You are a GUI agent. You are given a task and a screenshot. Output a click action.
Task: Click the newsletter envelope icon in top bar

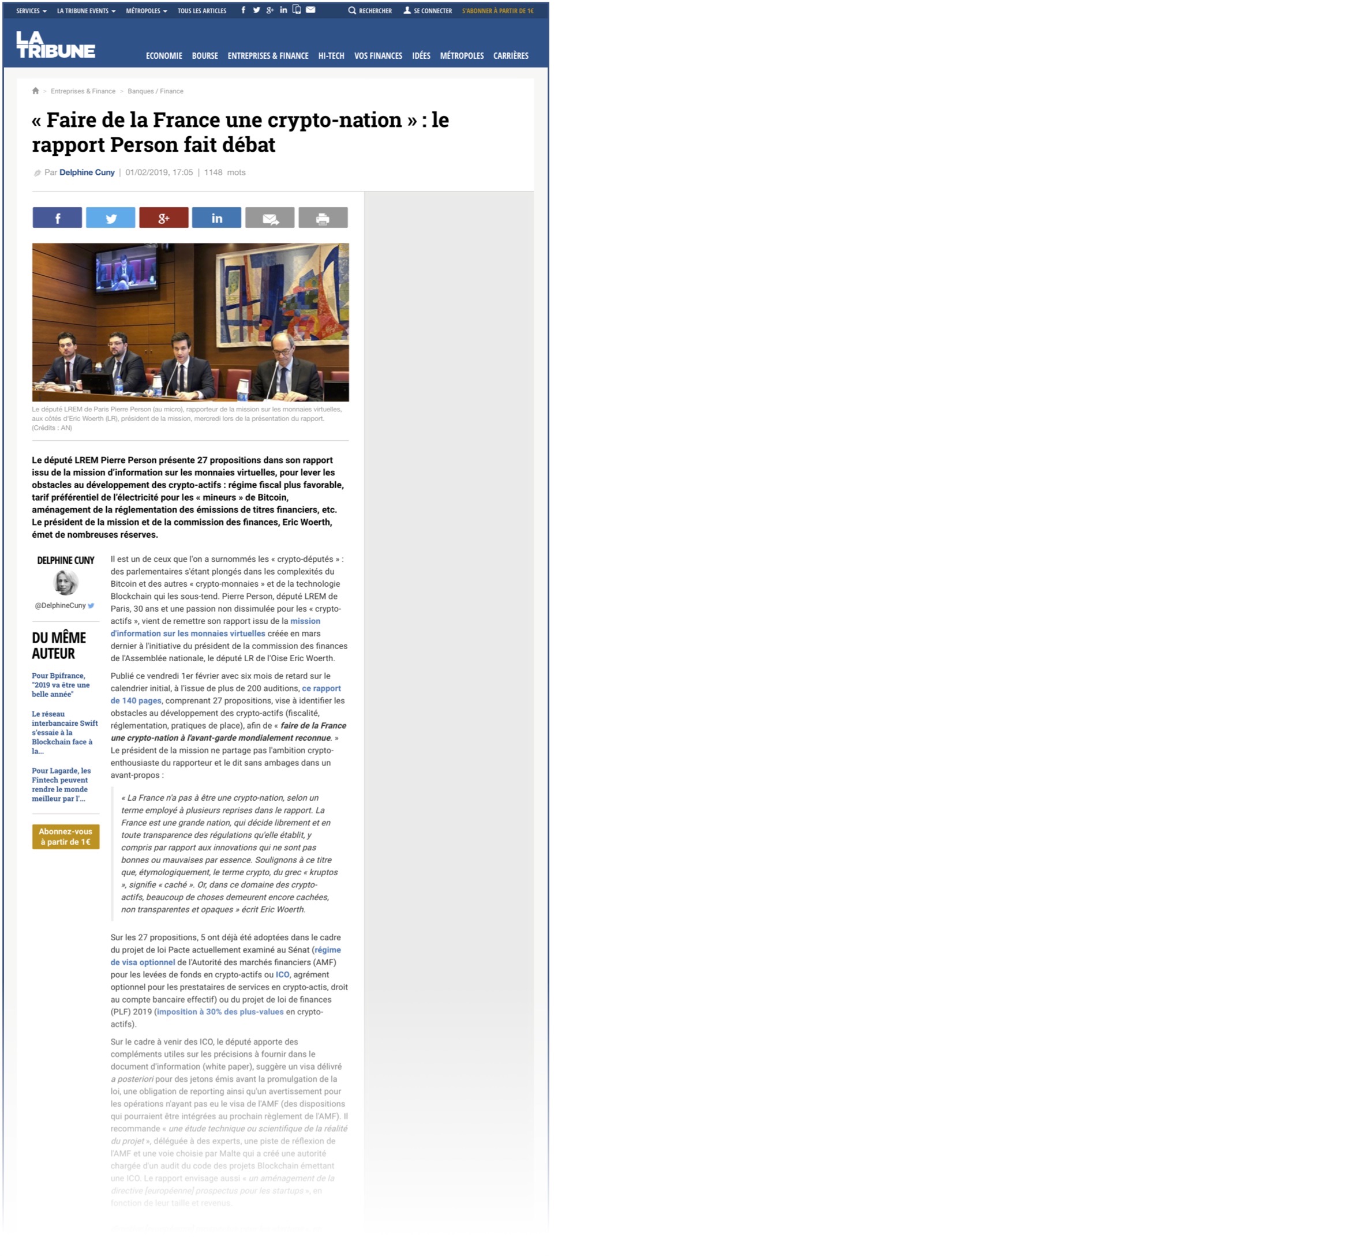pos(310,10)
